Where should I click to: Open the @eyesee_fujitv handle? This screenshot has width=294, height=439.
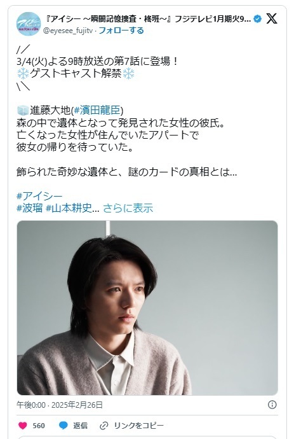point(68,31)
